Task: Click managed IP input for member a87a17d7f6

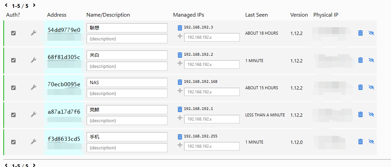Action: [212, 119]
